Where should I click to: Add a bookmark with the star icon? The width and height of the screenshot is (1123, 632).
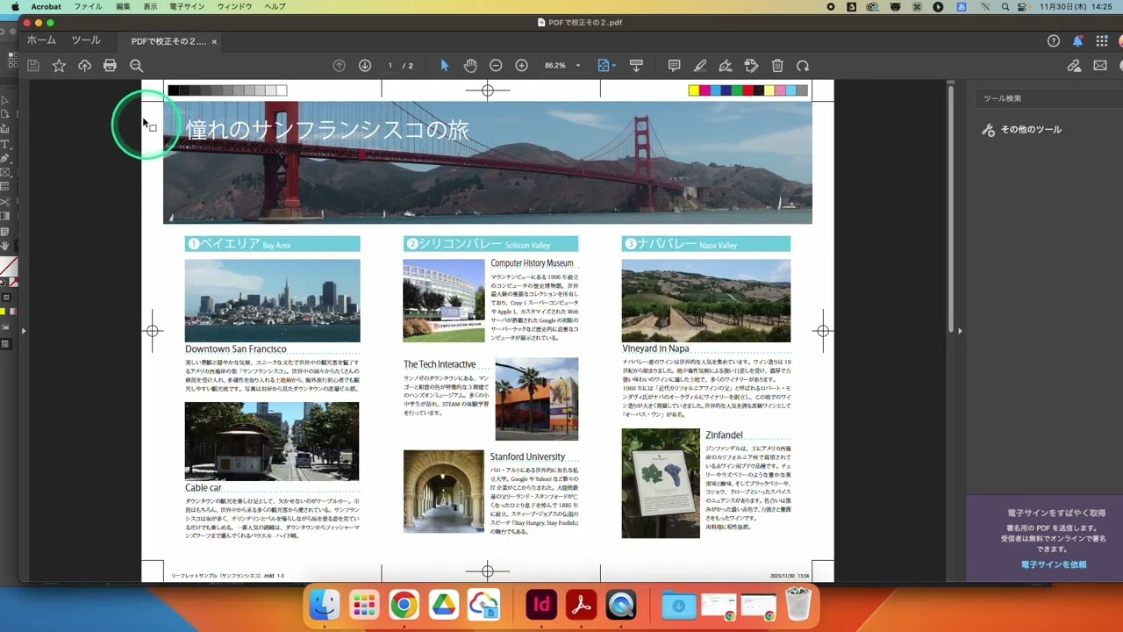(x=59, y=66)
